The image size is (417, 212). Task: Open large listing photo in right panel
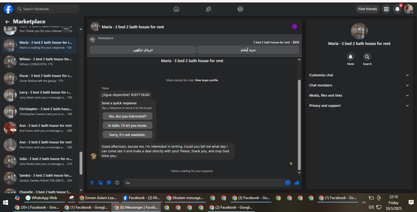click(x=359, y=31)
